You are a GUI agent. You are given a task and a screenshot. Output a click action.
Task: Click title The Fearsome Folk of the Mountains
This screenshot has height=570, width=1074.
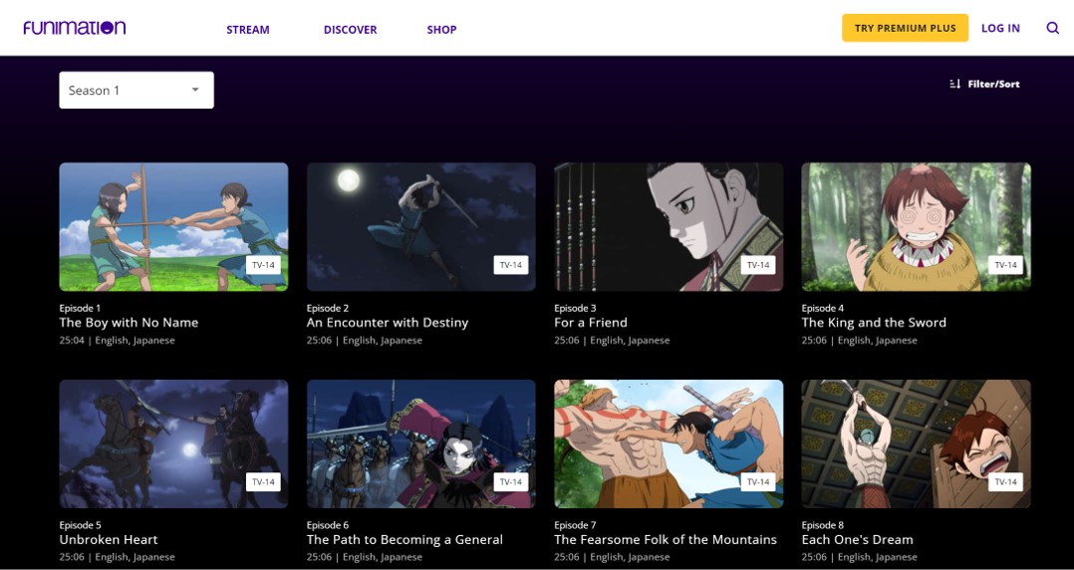point(666,540)
